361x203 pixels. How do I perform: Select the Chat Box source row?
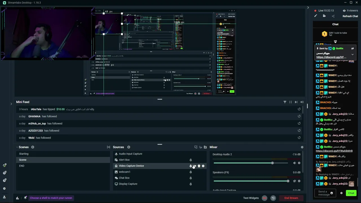160,178
